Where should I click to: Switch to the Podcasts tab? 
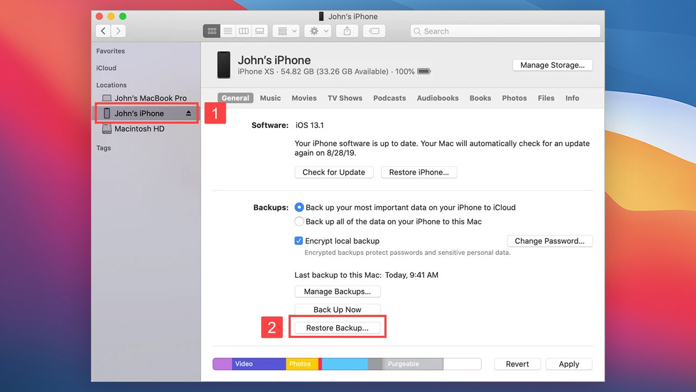389,98
